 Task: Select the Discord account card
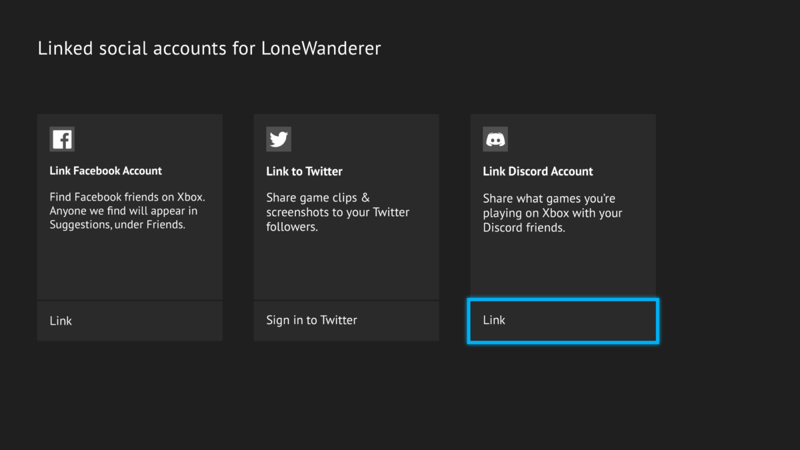563,205
